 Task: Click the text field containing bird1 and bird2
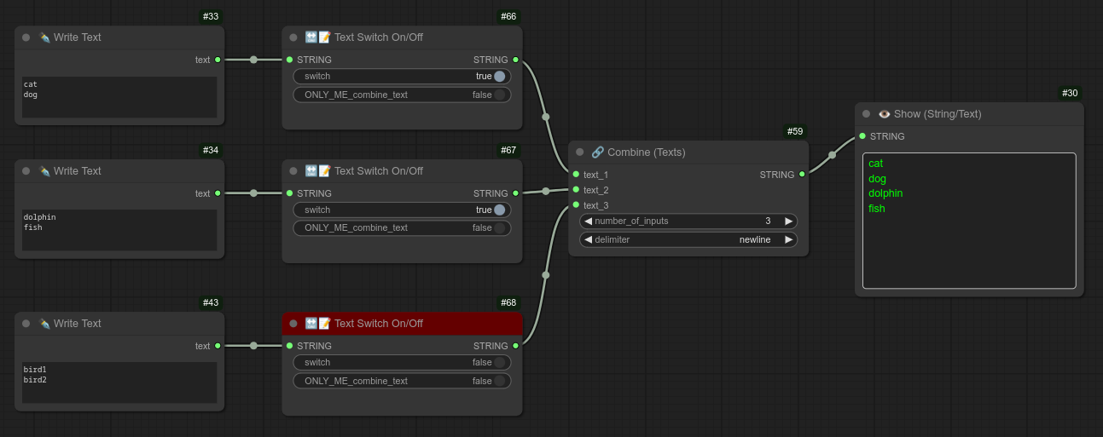tap(119, 383)
